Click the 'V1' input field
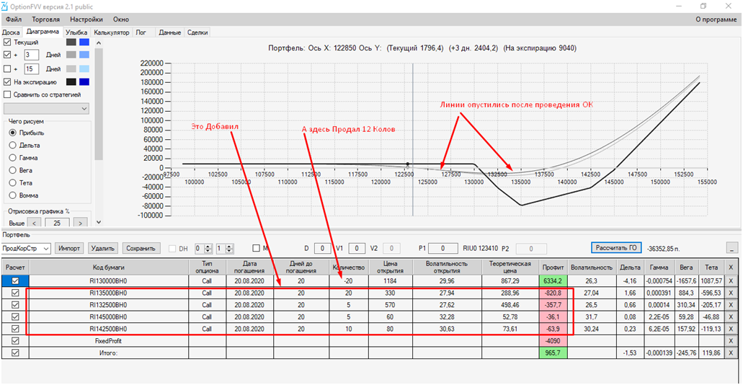 click(x=356, y=248)
